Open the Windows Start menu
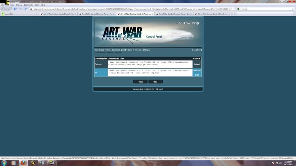296x166 pixels. point(4,163)
